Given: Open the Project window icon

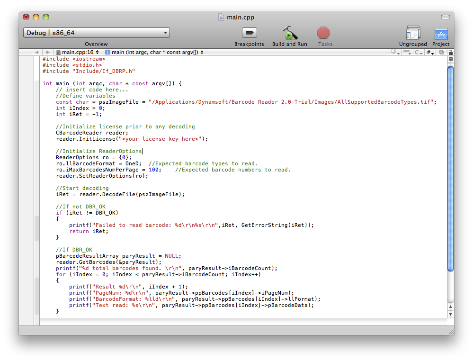Looking at the screenshot, I should pos(441,33).
